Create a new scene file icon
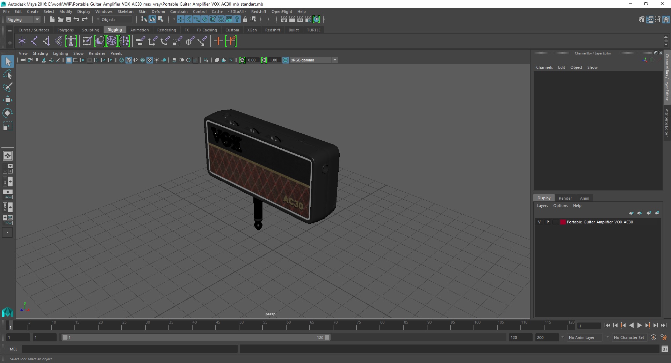 (52, 20)
